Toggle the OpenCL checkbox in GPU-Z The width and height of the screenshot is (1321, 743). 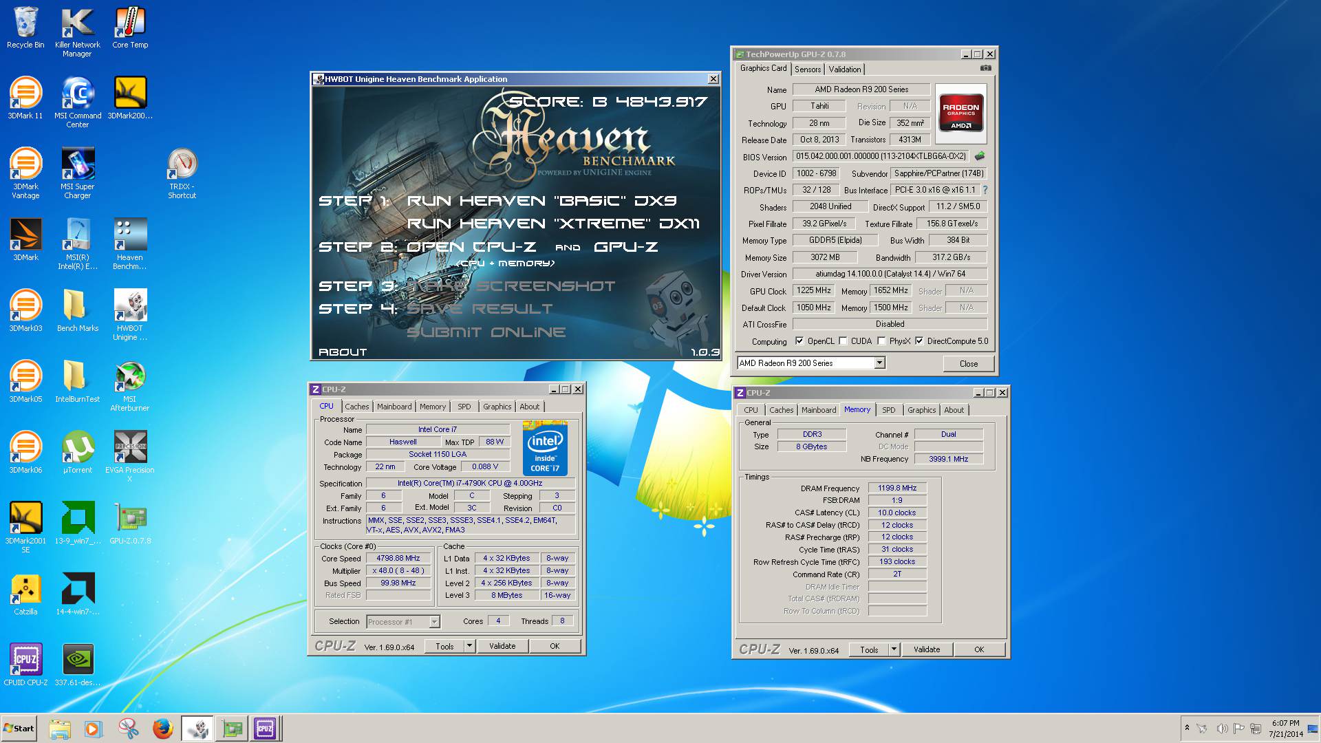coord(799,341)
